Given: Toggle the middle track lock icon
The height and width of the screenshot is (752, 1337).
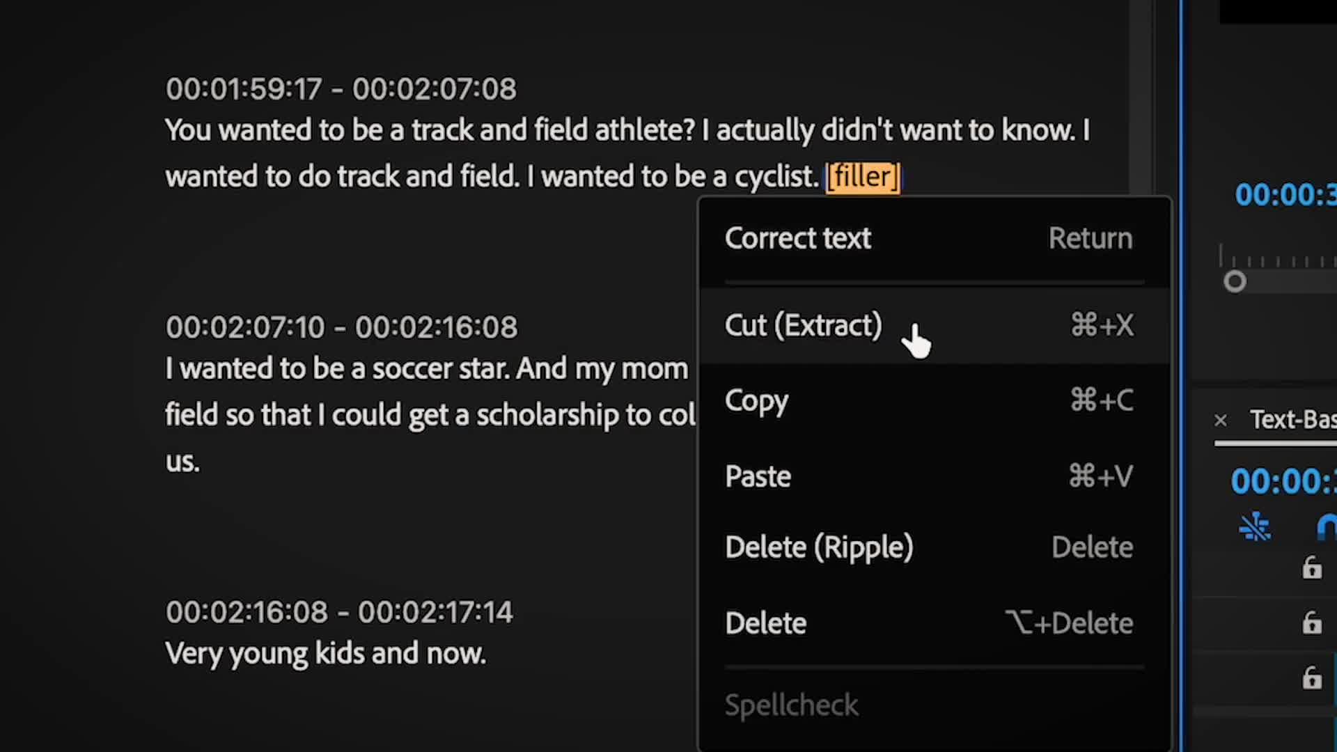Looking at the screenshot, I should (x=1312, y=622).
